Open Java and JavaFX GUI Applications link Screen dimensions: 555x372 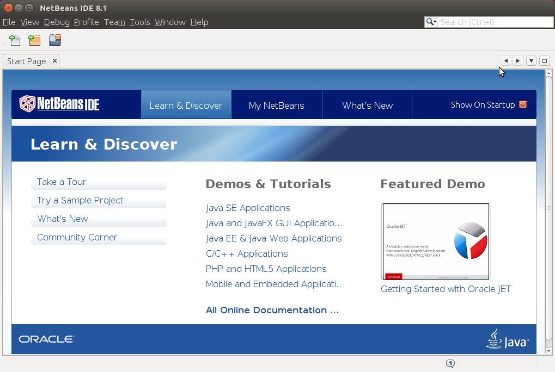[274, 223]
